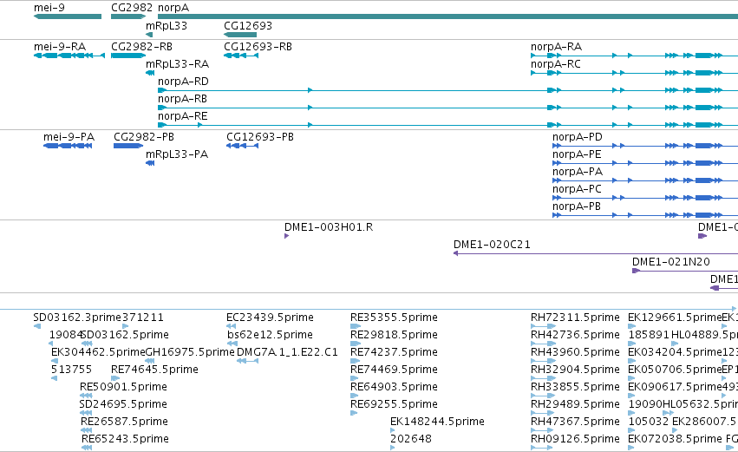Click the CG12693 gene label
The width and height of the screenshot is (738, 452).
tap(247, 26)
